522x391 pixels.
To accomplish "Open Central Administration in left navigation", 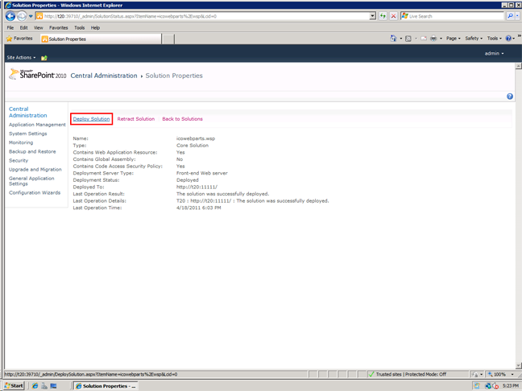I will (x=28, y=112).
